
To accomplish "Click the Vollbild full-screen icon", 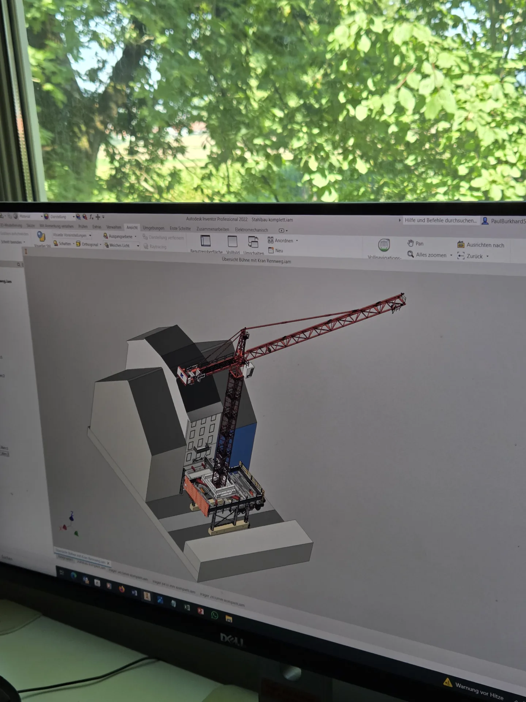I will [232, 242].
